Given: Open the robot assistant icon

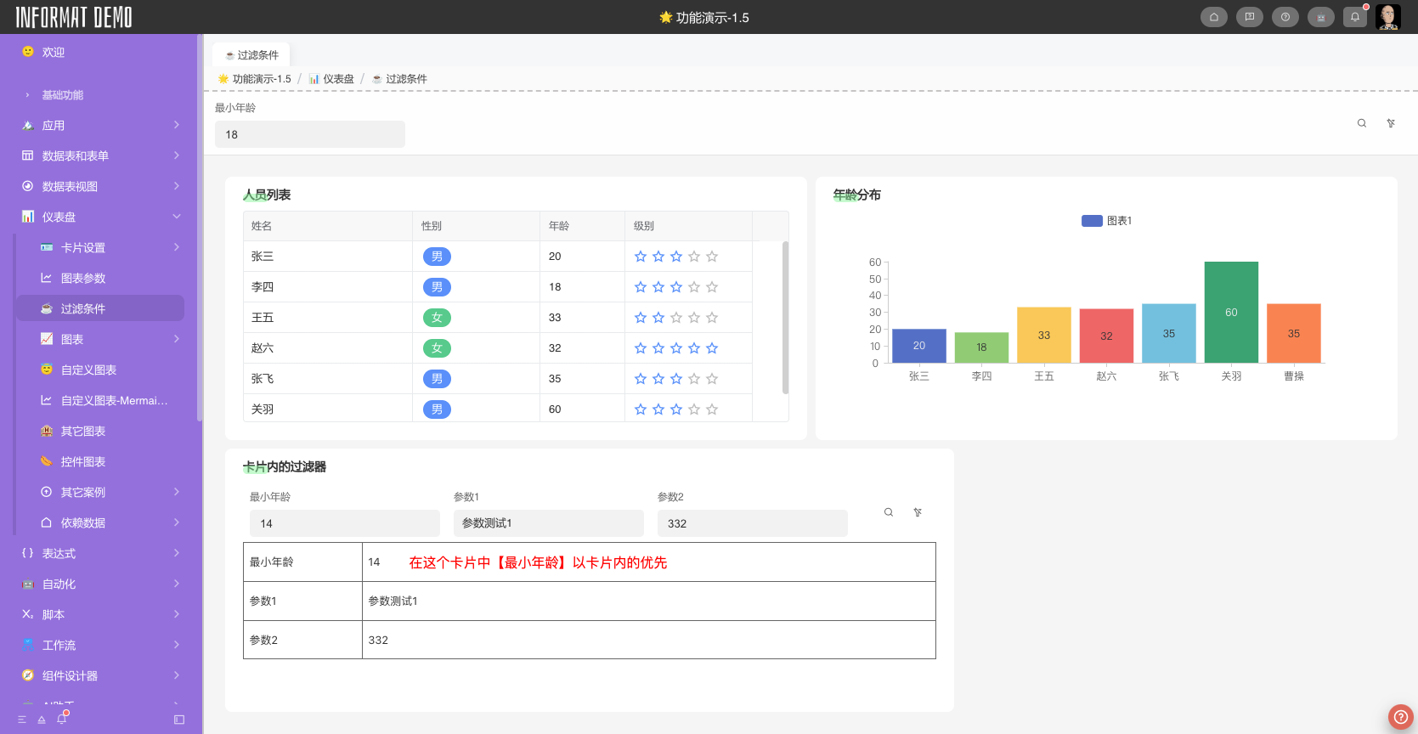Looking at the screenshot, I should pos(1320,17).
